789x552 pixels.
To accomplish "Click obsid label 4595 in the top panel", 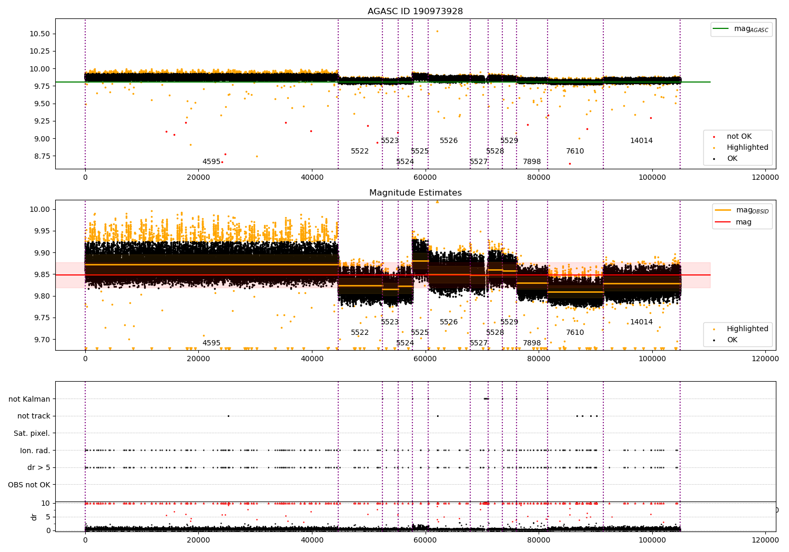I will (x=211, y=161).
